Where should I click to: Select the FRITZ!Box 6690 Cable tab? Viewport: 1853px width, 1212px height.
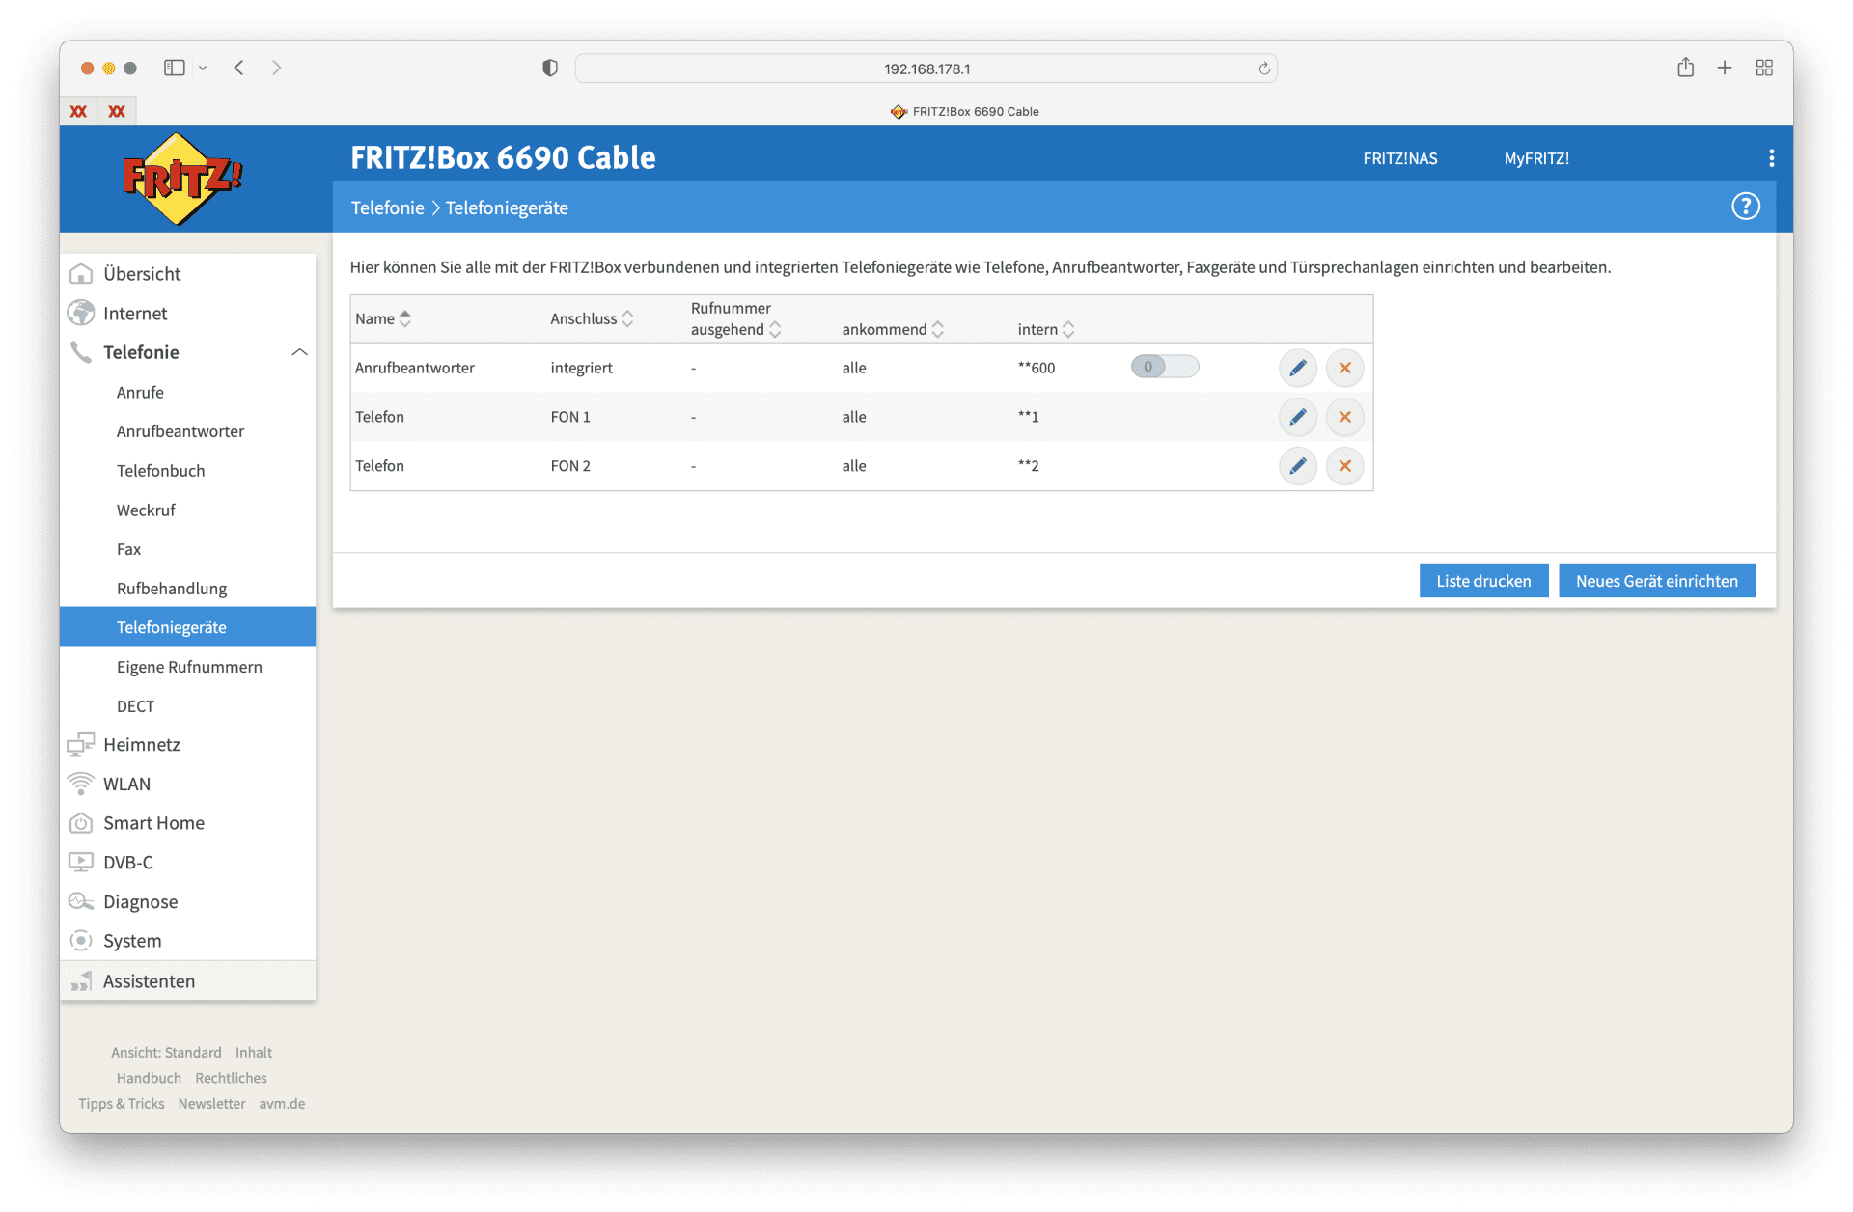(x=964, y=111)
